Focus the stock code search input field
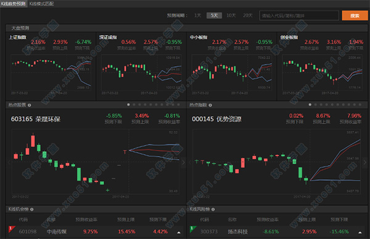Viewport: 370px width, 239px height. pos(299,15)
